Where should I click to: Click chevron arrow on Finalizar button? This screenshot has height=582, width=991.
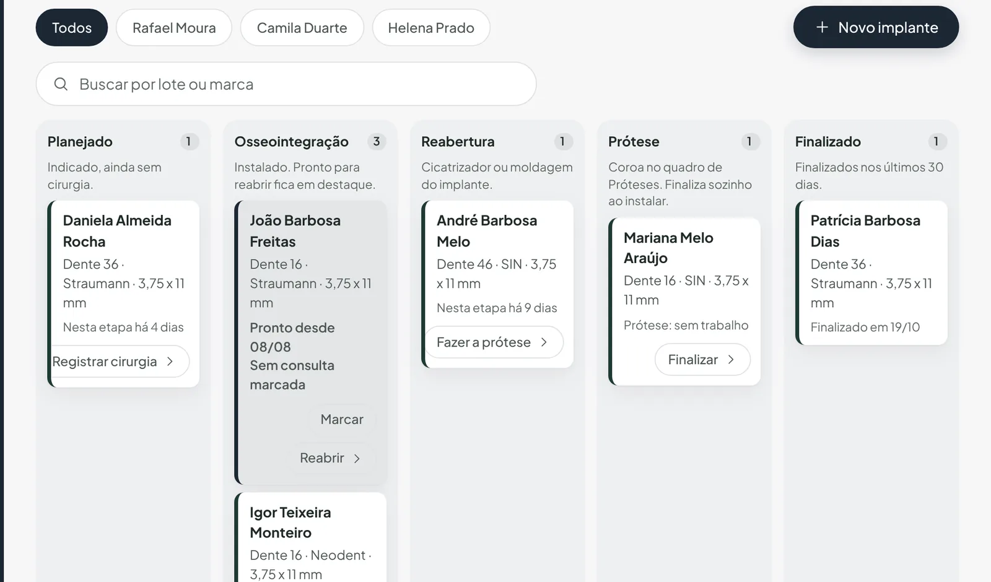pyautogui.click(x=731, y=359)
